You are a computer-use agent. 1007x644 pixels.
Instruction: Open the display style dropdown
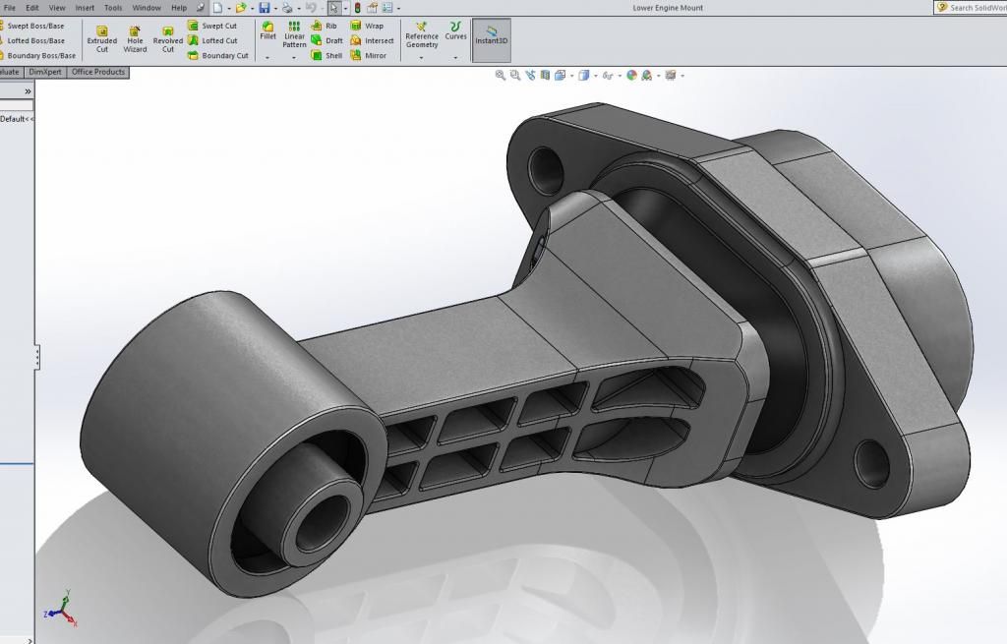(595, 75)
